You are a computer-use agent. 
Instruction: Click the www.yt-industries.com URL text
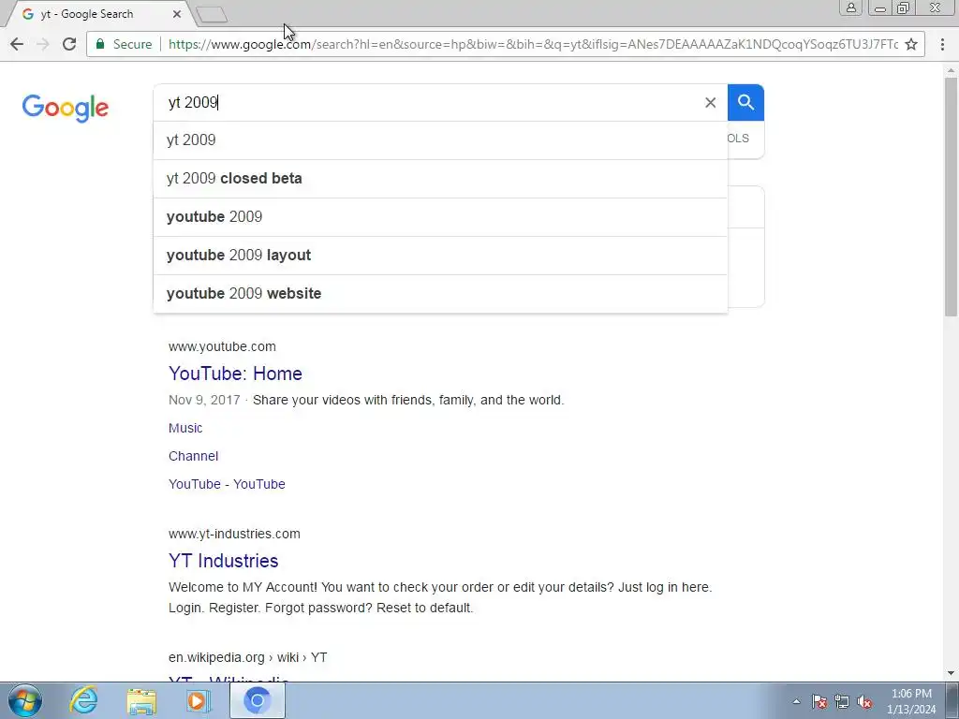(x=234, y=534)
